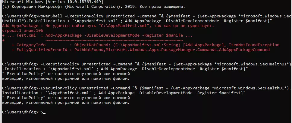Screen dimensions: 292x123
Task: Click the "FullyQualifiedErrorId" label
Action: click(x=40, y=50)
